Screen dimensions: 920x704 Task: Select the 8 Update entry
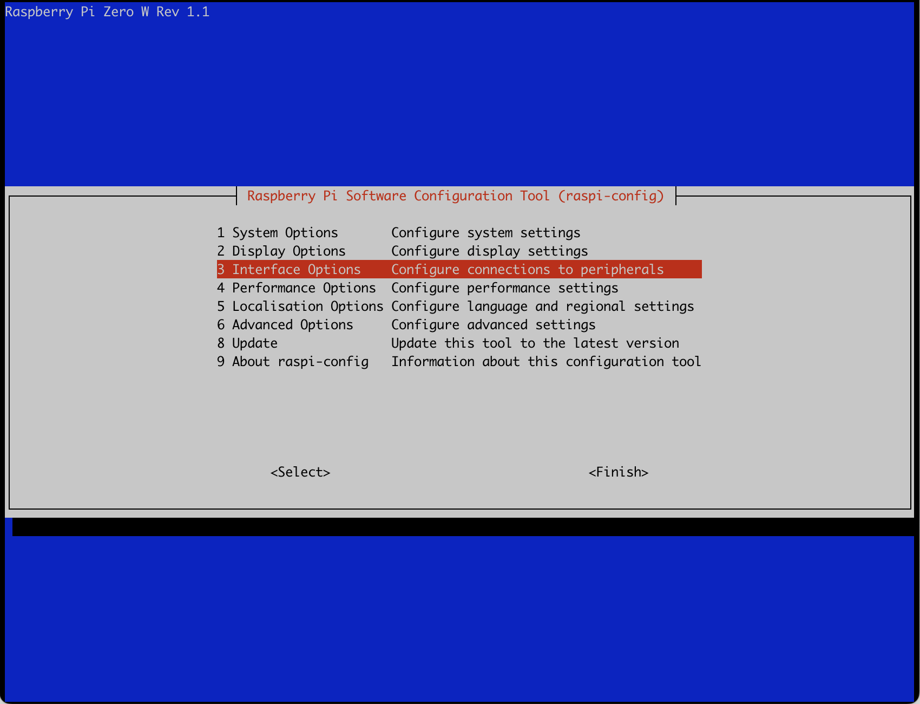pyautogui.click(x=459, y=343)
